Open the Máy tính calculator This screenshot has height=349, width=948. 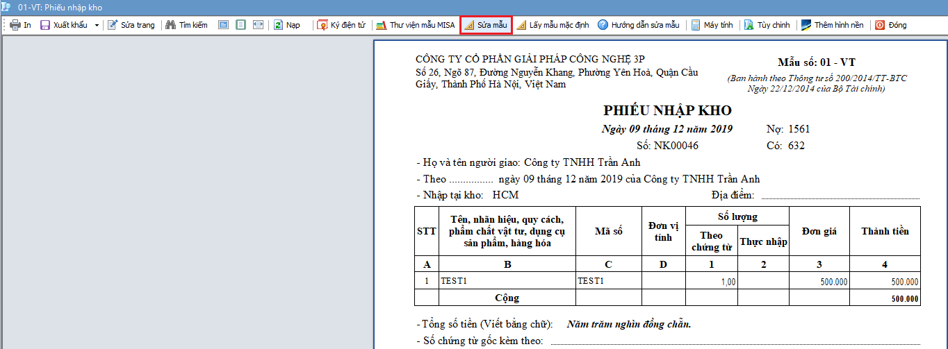click(712, 25)
